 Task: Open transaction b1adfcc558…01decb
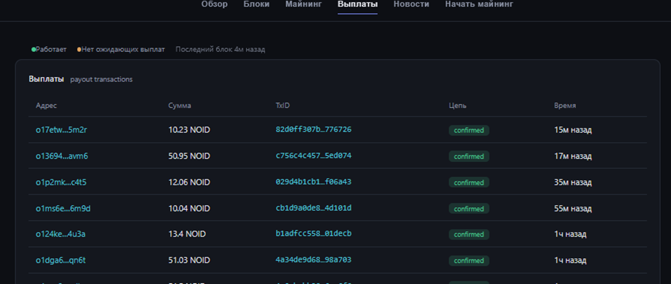click(314, 234)
